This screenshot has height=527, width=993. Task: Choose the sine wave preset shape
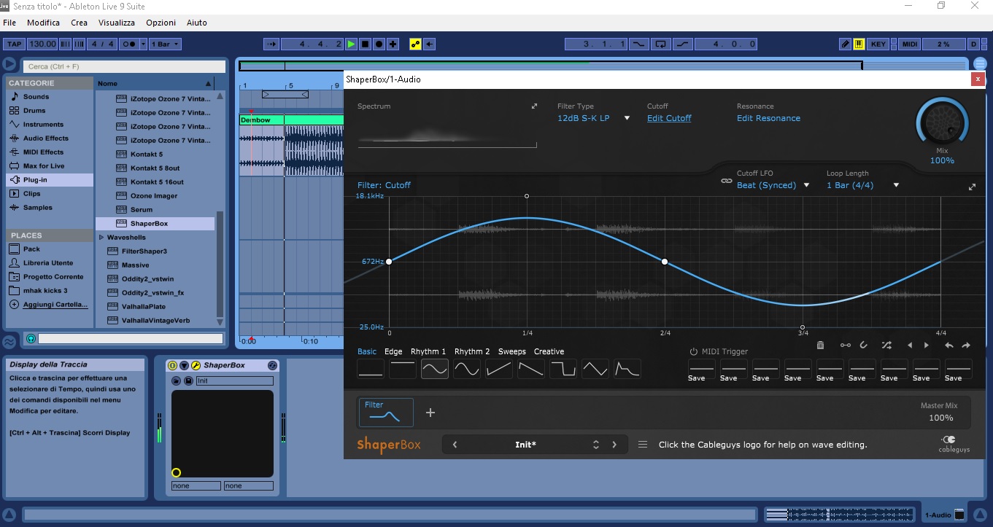click(x=435, y=369)
